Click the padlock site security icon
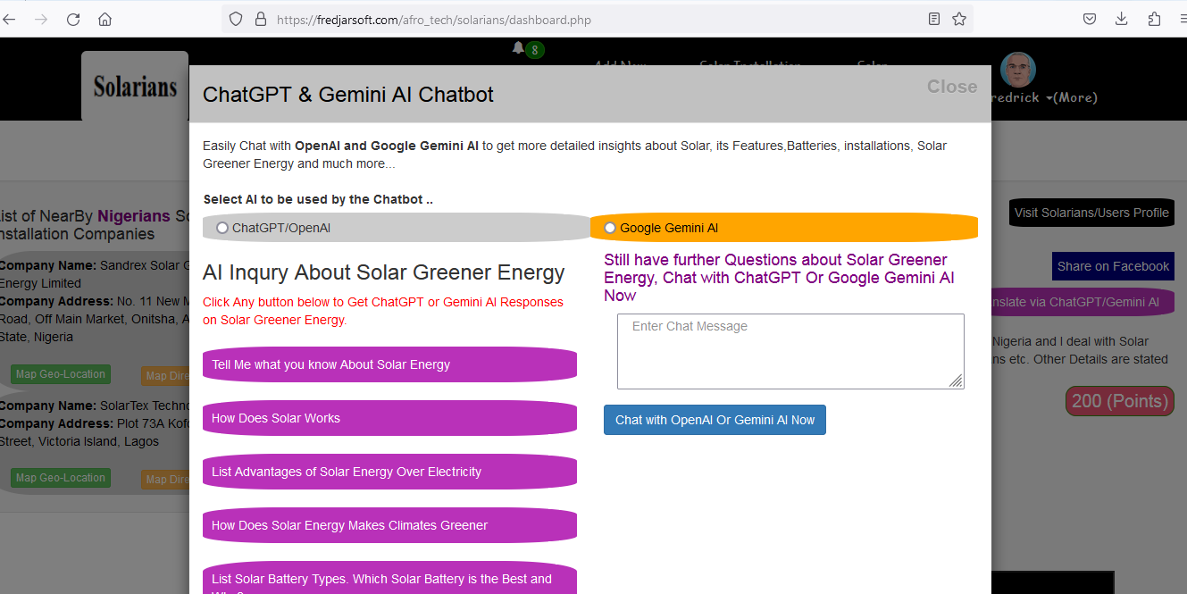 click(x=261, y=19)
